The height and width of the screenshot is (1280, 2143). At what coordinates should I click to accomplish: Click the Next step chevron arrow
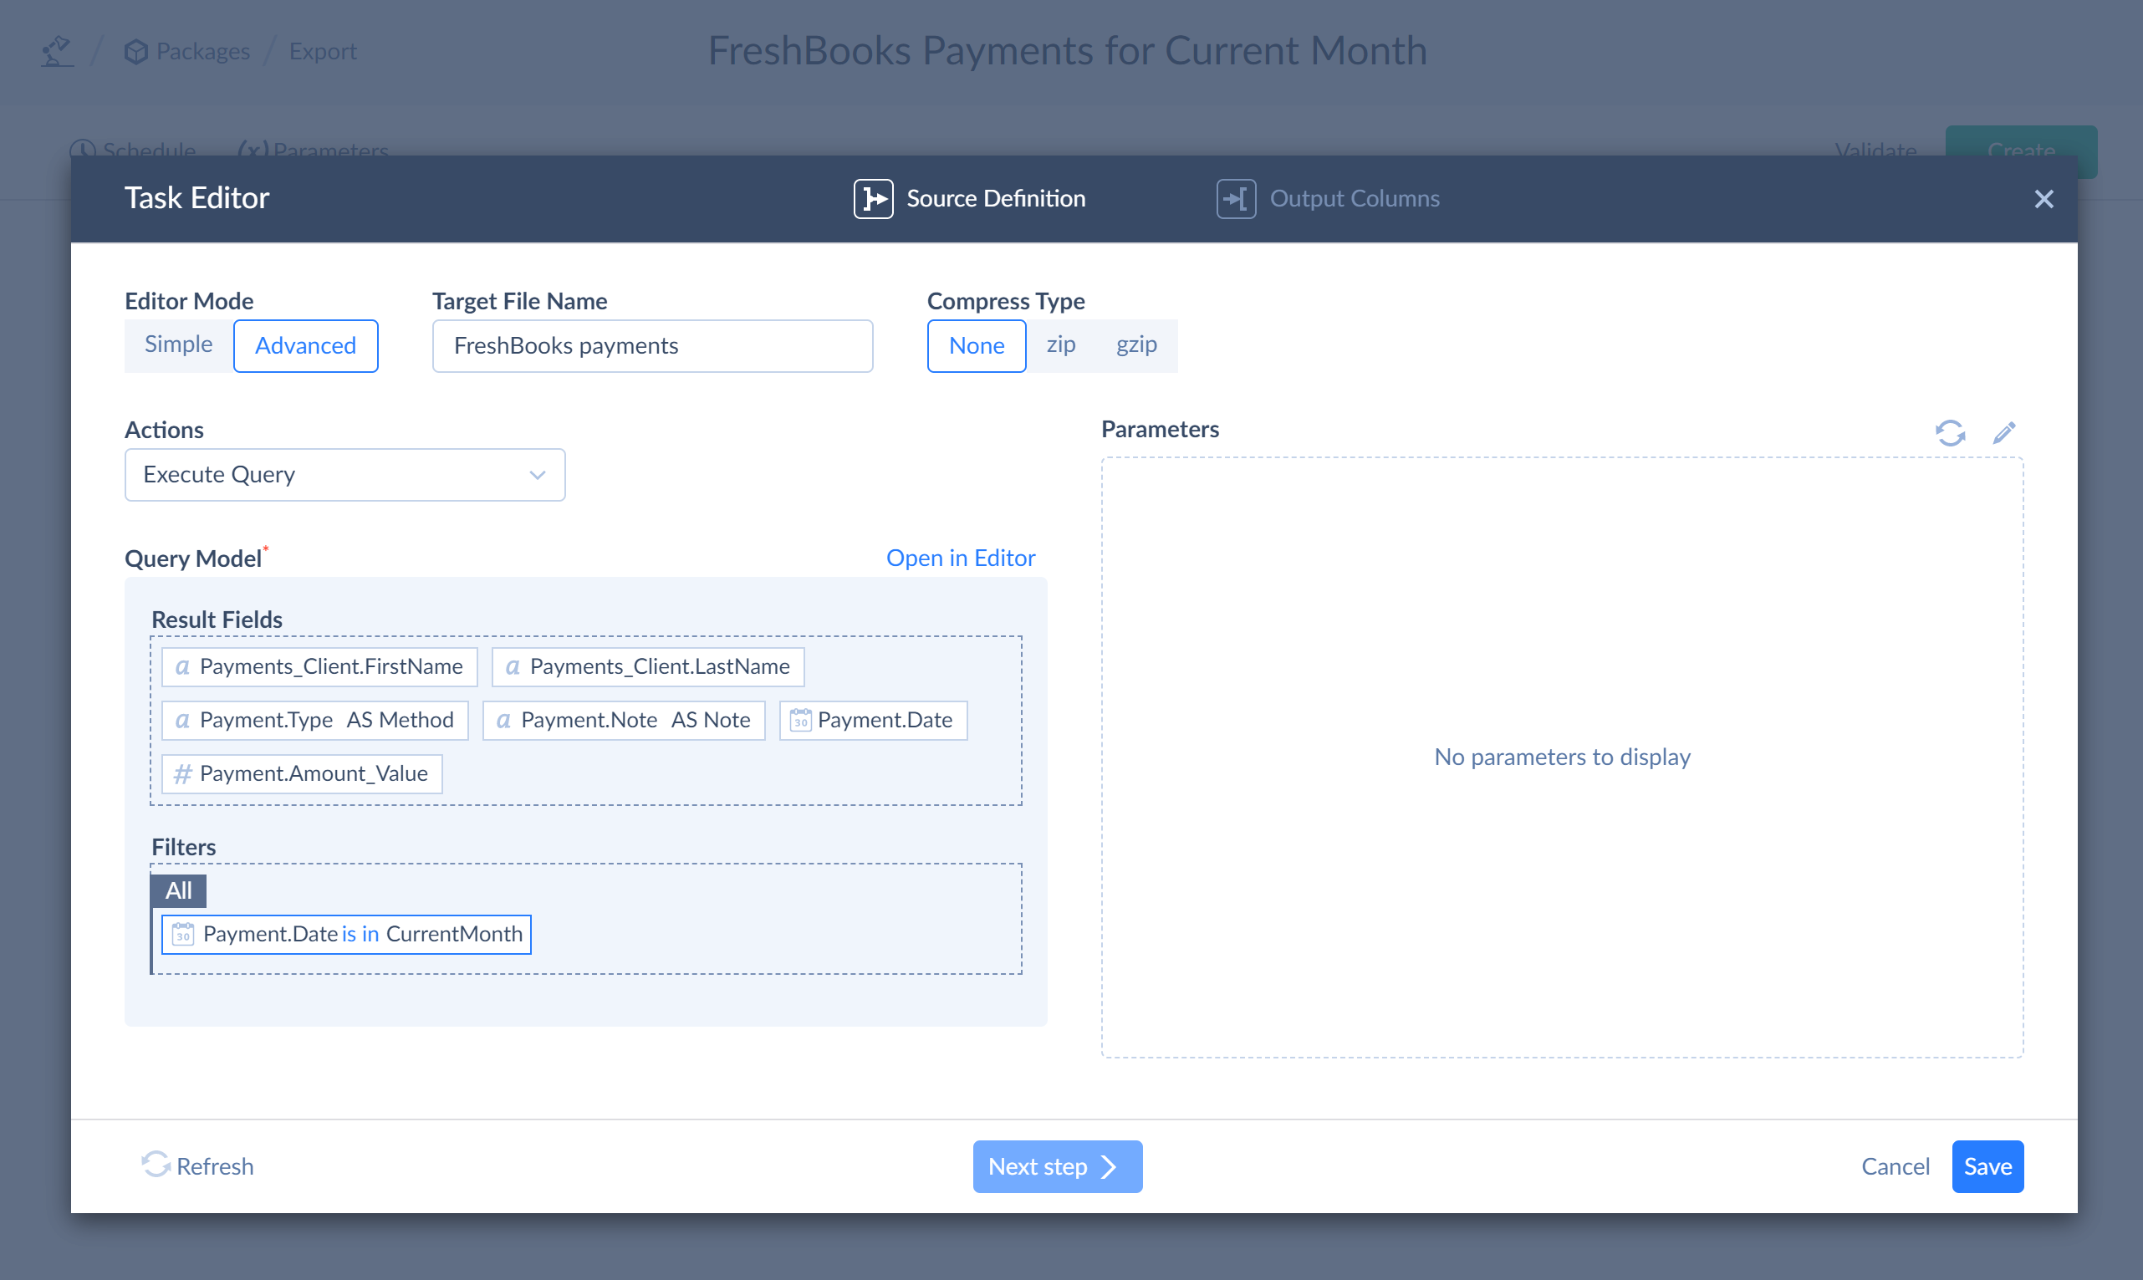[x=1109, y=1167]
